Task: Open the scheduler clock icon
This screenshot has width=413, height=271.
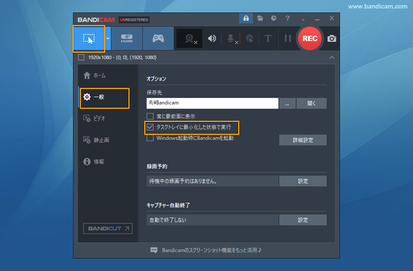Action: click(274, 18)
